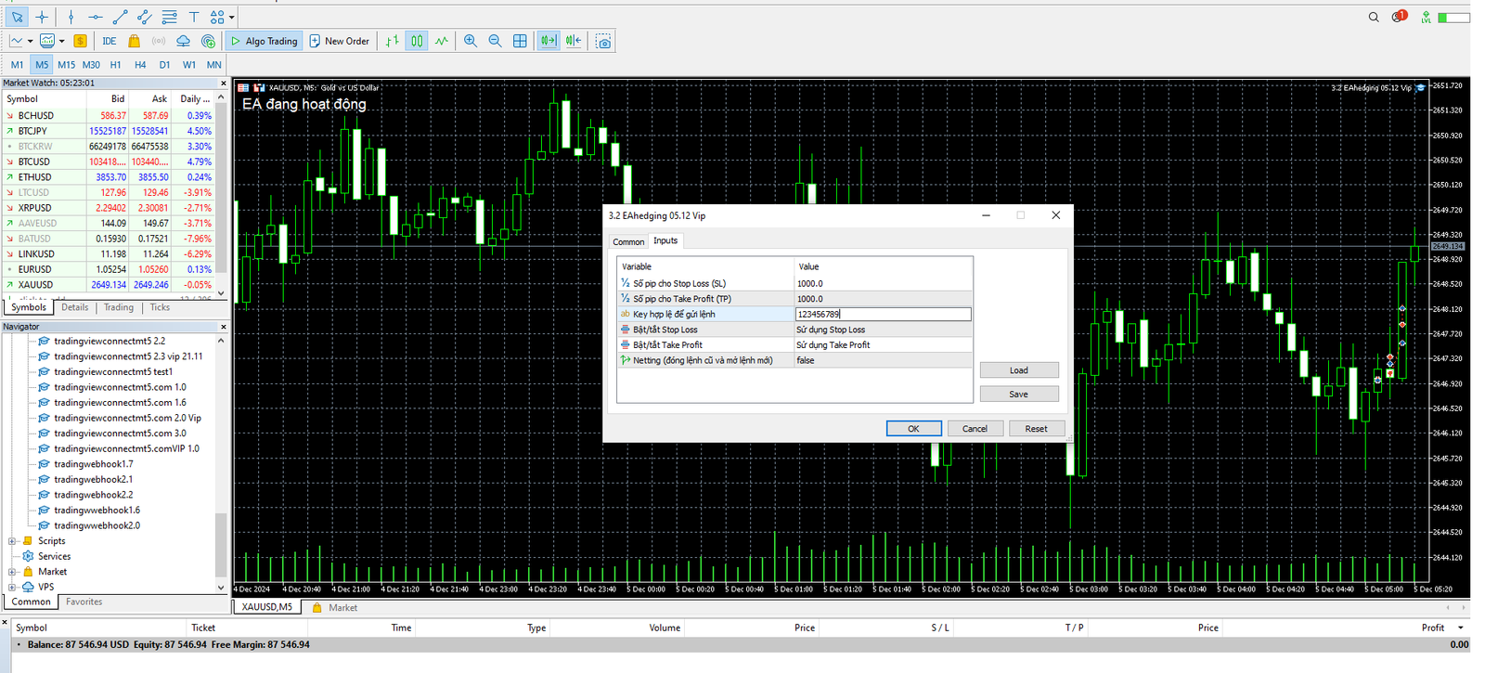Switch timeframe to D1
Screen dimensions: 1485x673
pyautogui.click(x=164, y=65)
